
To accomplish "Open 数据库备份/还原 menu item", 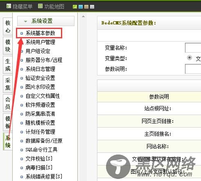I will pyautogui.click(x=44, y=141).
